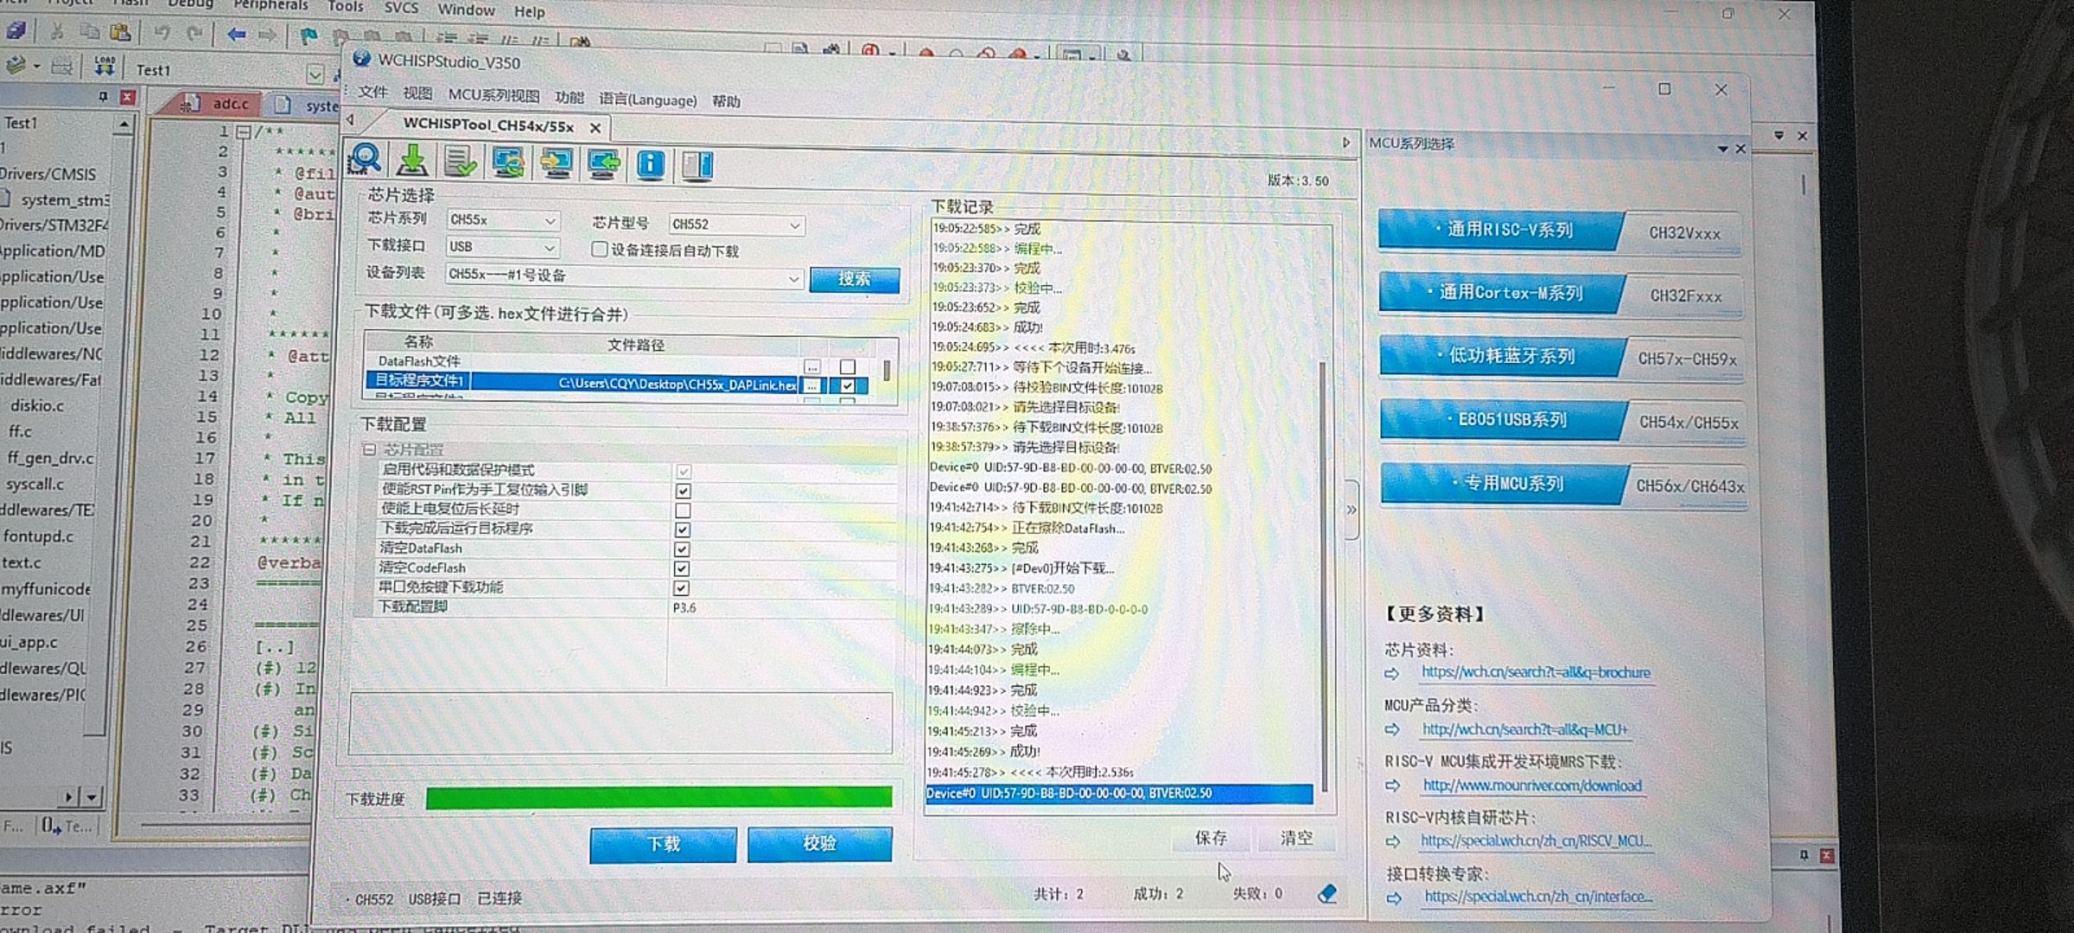
Task: Select the highlighted Device#0 log entry
Action: (x=1119, y=793)
